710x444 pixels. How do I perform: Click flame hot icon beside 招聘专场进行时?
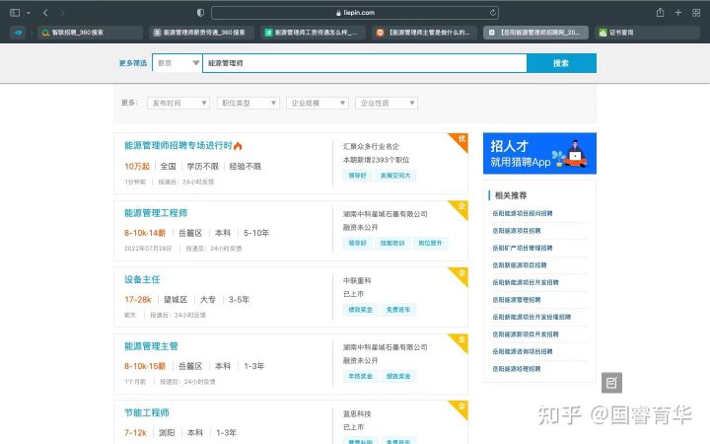pyautogui.click(x=239, y=146)
